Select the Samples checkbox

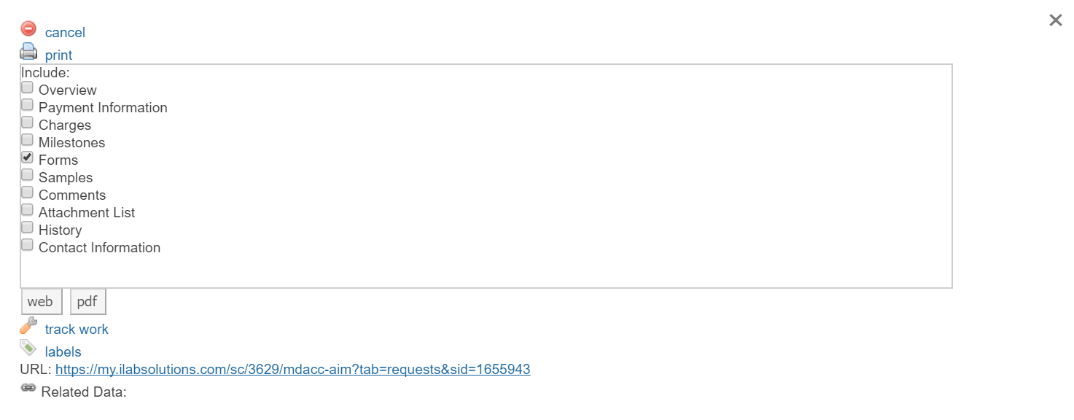(x=27, y=175)
